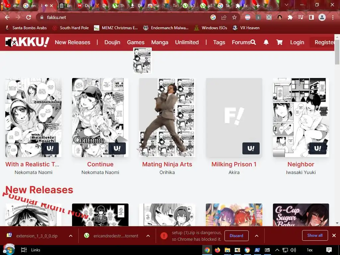Open the 'Neighbor' title link
The image size is (340, 255).
tap(301, 164)
